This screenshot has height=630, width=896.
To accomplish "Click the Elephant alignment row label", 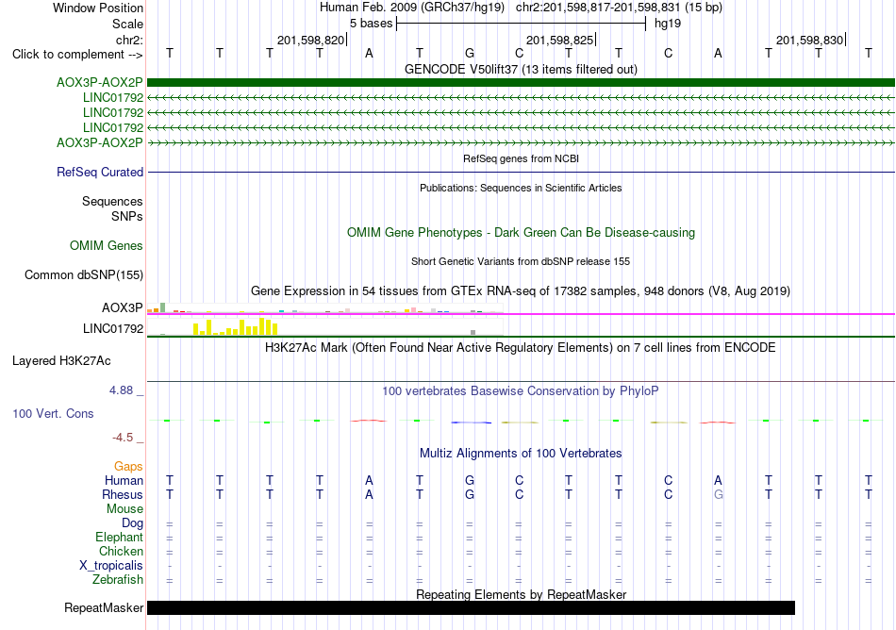I will coord(119,537).
